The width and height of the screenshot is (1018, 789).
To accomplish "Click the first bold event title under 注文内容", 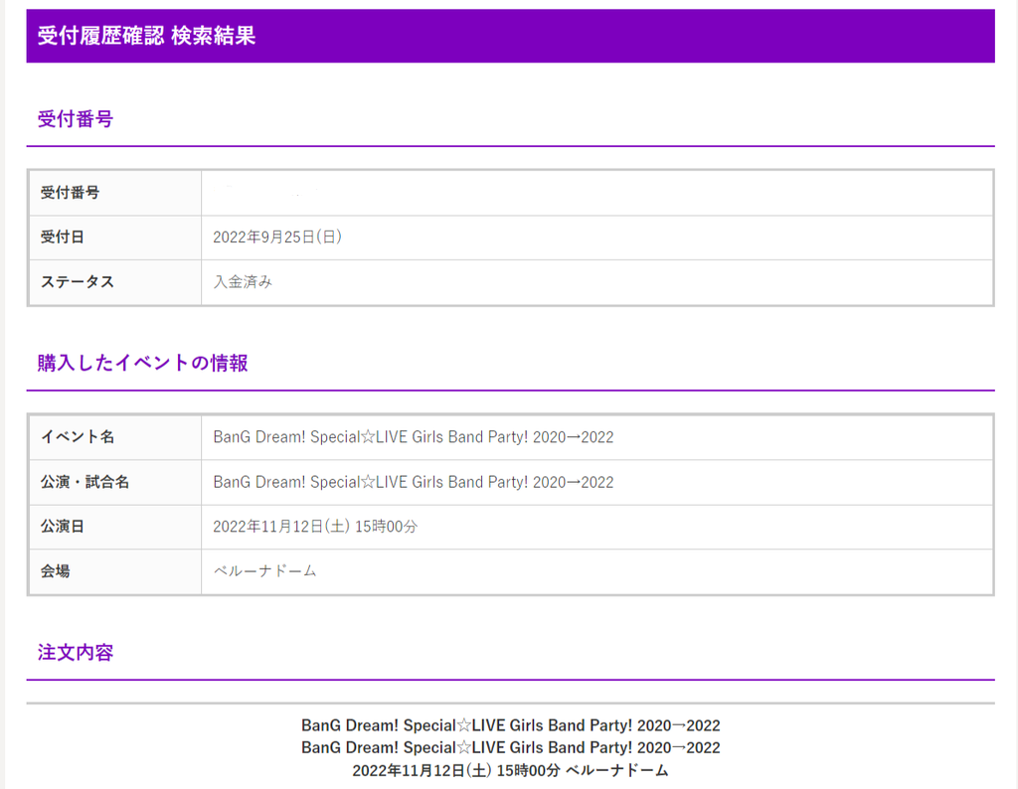I will click(510, 725).
